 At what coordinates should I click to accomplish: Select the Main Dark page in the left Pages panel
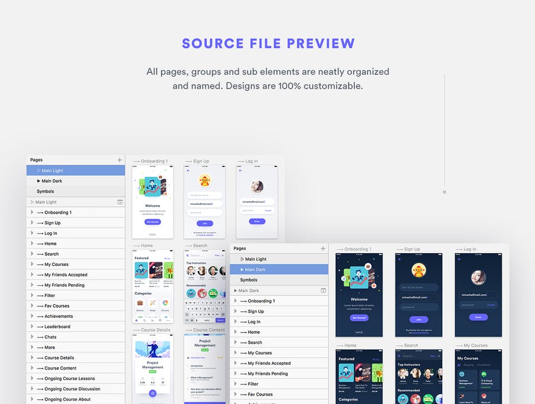[52, 181]
